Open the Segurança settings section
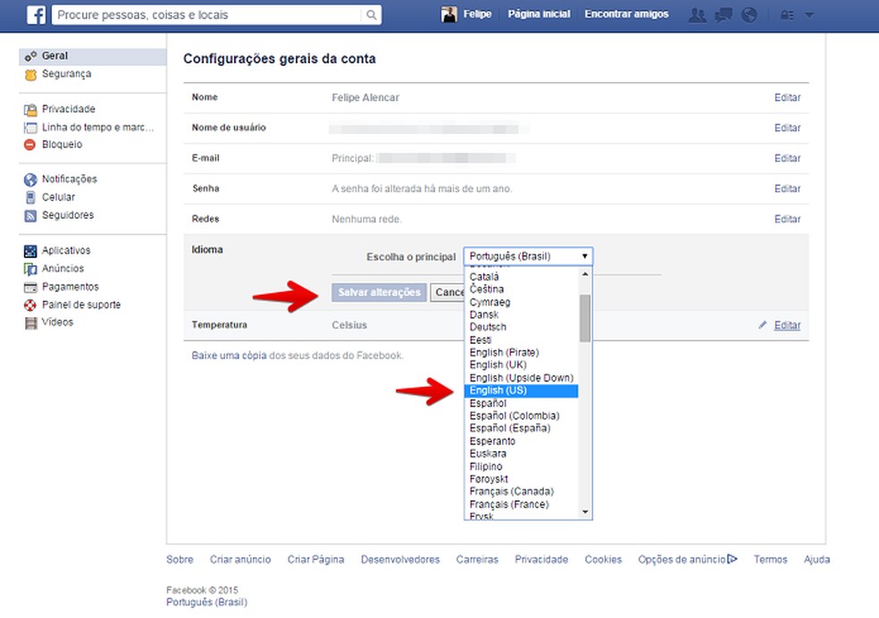Image resolution: width=879 pixels, height=618 pixels. [66, 74]
